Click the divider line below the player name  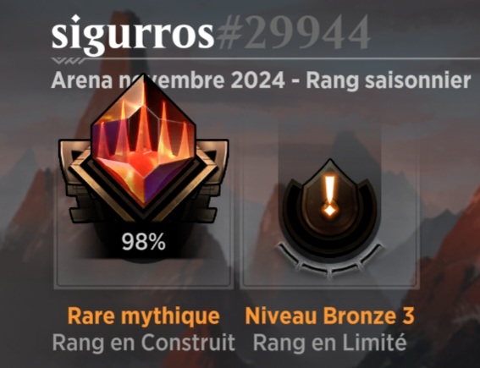pos(266,58)
